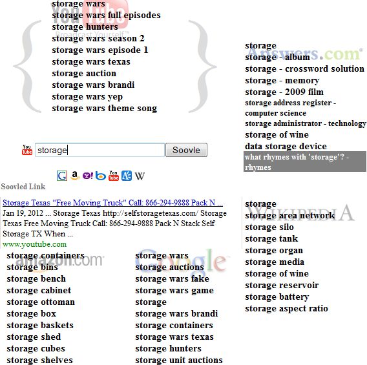Focus the search input containing 'storage'
Viewport: 367px width, 365px height.
100,150
